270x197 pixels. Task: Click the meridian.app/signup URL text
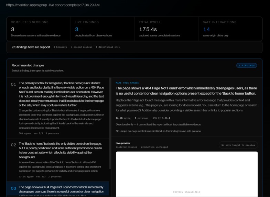coord(26,5)
